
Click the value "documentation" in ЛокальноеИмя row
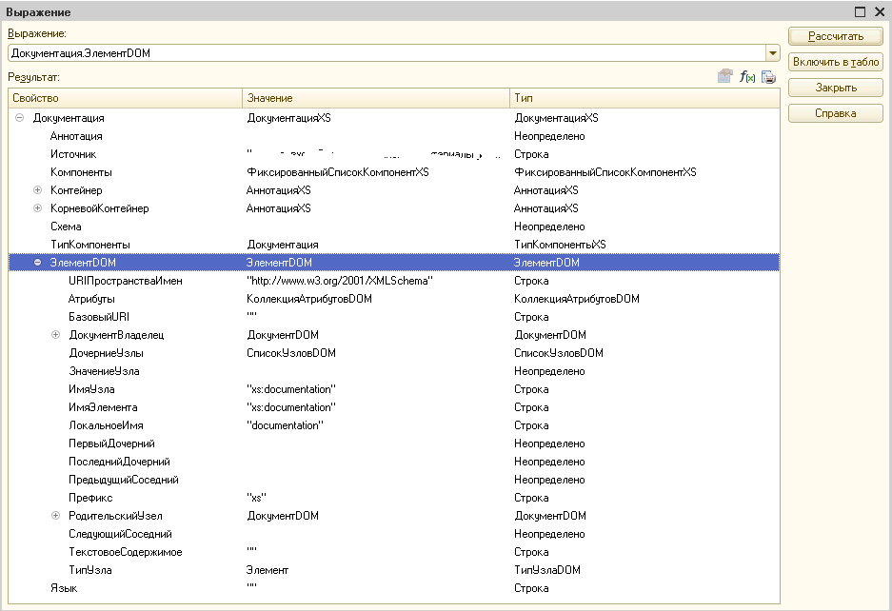[x=285, y=425]
